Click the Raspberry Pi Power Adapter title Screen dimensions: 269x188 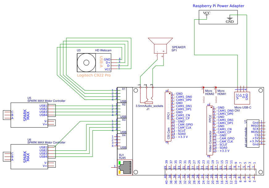tap(218, 6)
